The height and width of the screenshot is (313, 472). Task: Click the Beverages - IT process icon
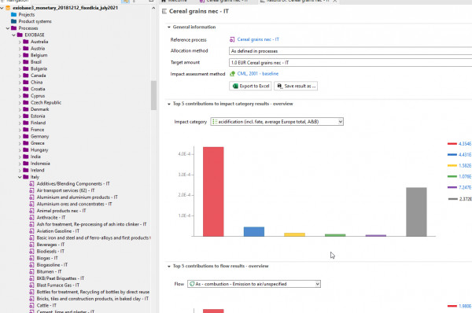tap(31, 245)
